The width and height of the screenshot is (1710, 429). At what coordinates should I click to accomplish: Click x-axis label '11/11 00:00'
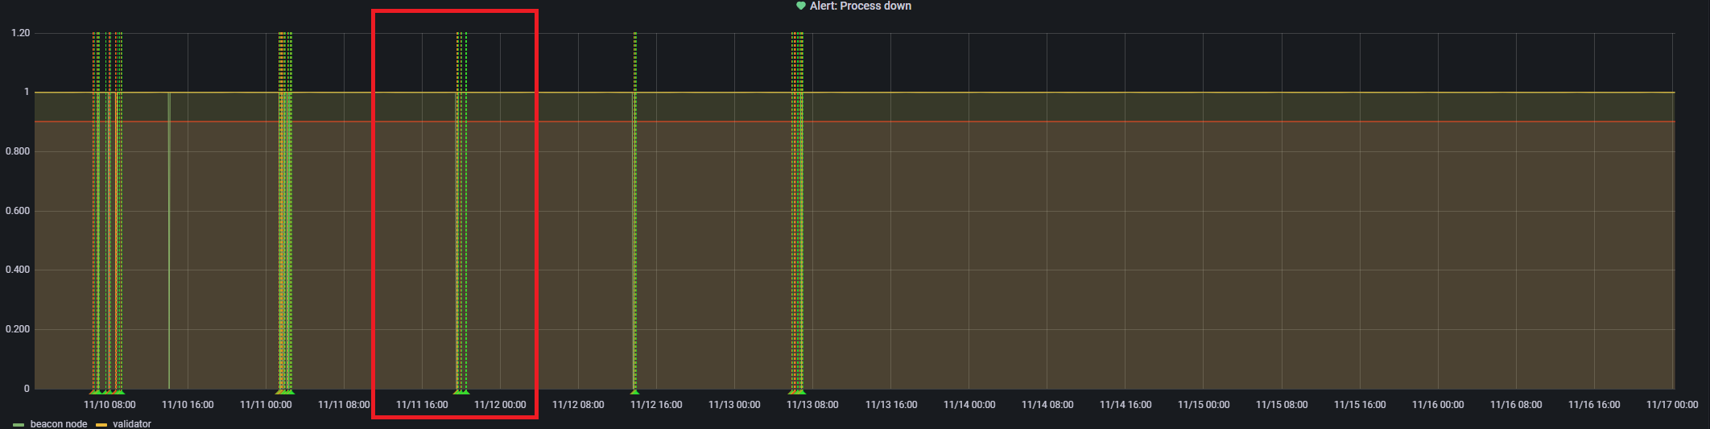point(266,405)
